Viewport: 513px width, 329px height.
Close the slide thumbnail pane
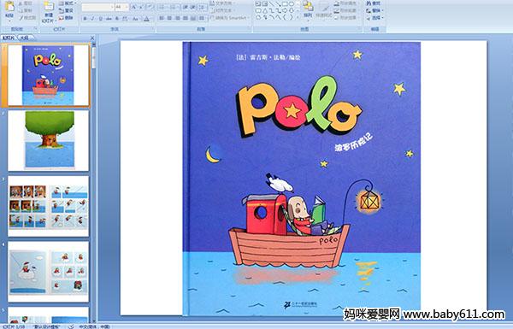[92, 38]
